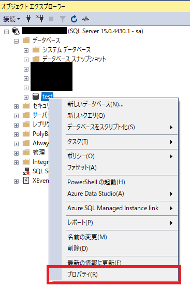
Task: Select the 管理 tree label
Action: point(39,153)
